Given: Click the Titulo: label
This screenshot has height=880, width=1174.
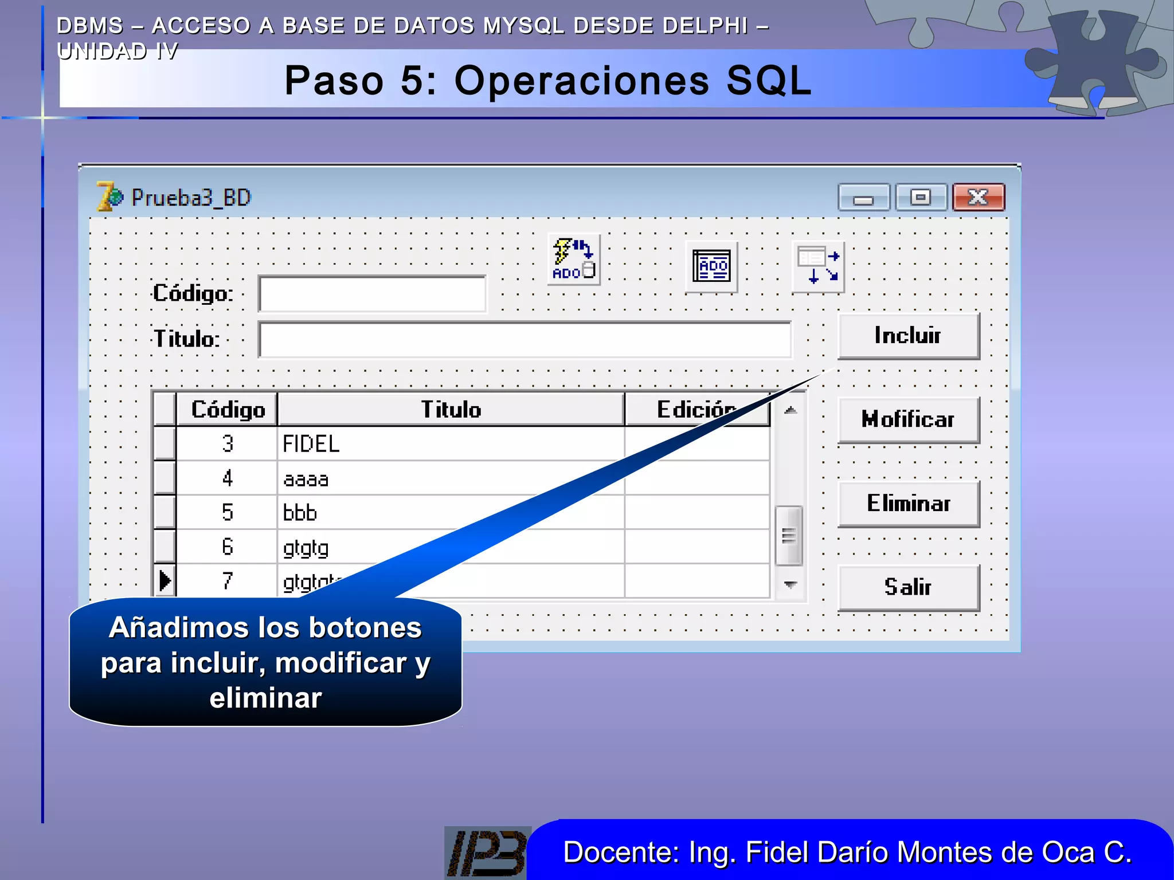Looking at the screenshot, I should point(187,339).
